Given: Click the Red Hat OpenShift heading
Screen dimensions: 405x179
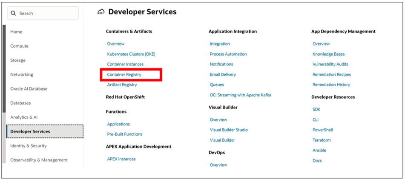Looking at the screenshot, I should tap(125, 97).
